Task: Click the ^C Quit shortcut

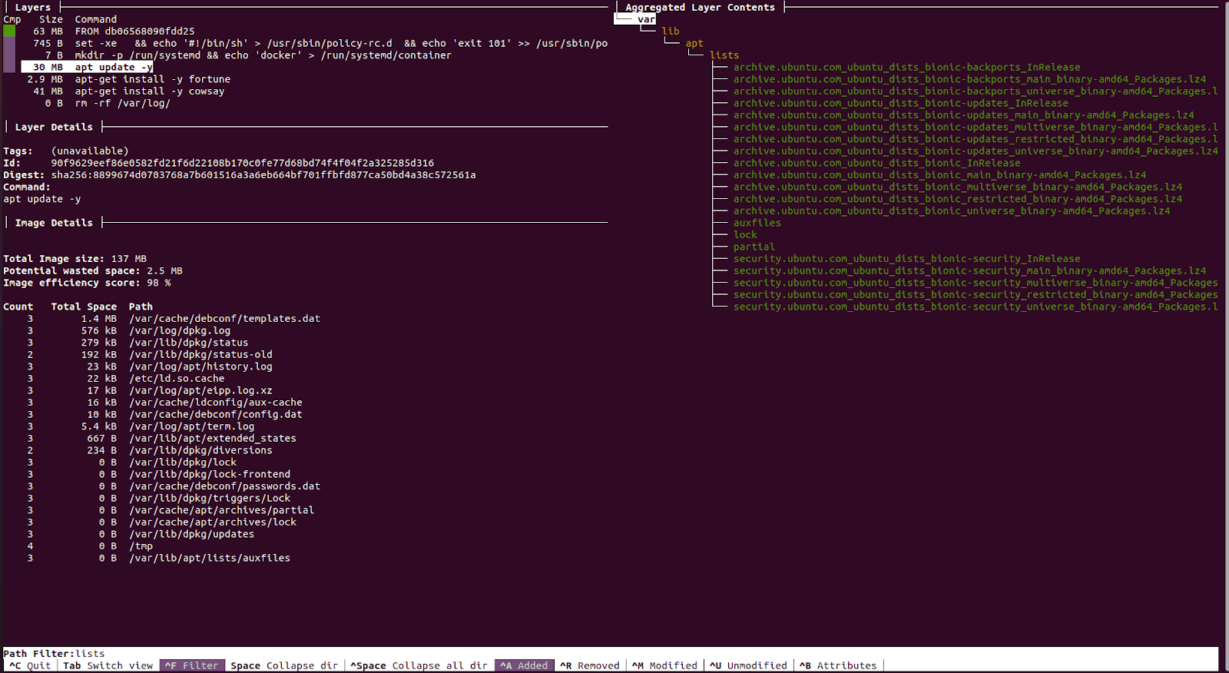Action: [30, 665]
